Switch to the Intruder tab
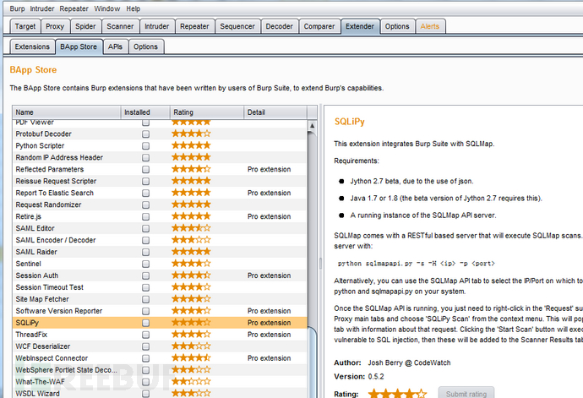583x398 pixels. [x=156, y=26]
